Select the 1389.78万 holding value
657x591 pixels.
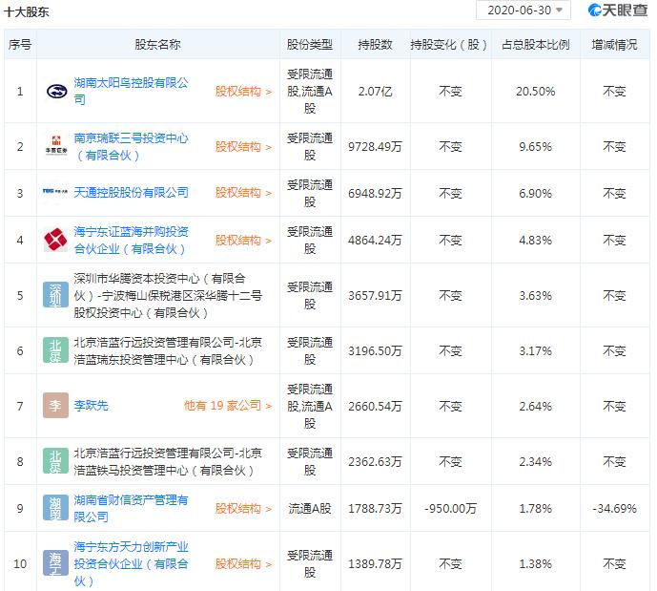point(375,564)
